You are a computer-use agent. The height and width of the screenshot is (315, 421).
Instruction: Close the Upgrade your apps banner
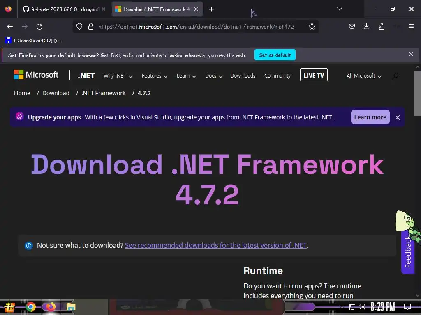(x=398, y=117)
